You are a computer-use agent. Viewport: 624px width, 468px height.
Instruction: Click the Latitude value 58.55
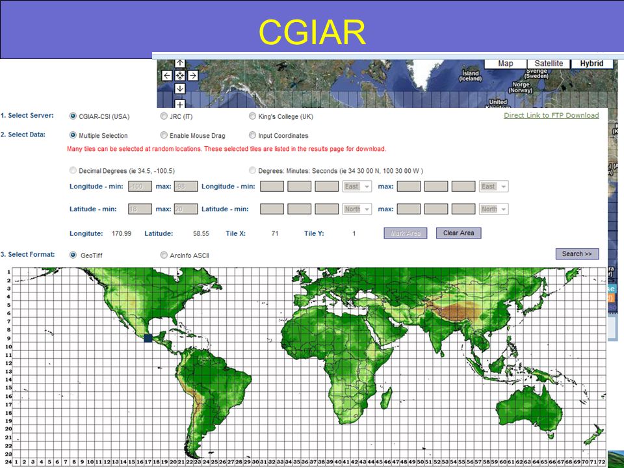(201, 233)
